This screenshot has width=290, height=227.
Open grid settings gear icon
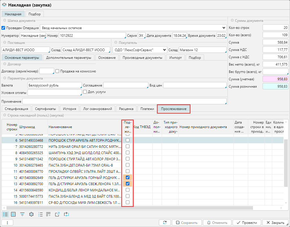(x=31, y=214)
